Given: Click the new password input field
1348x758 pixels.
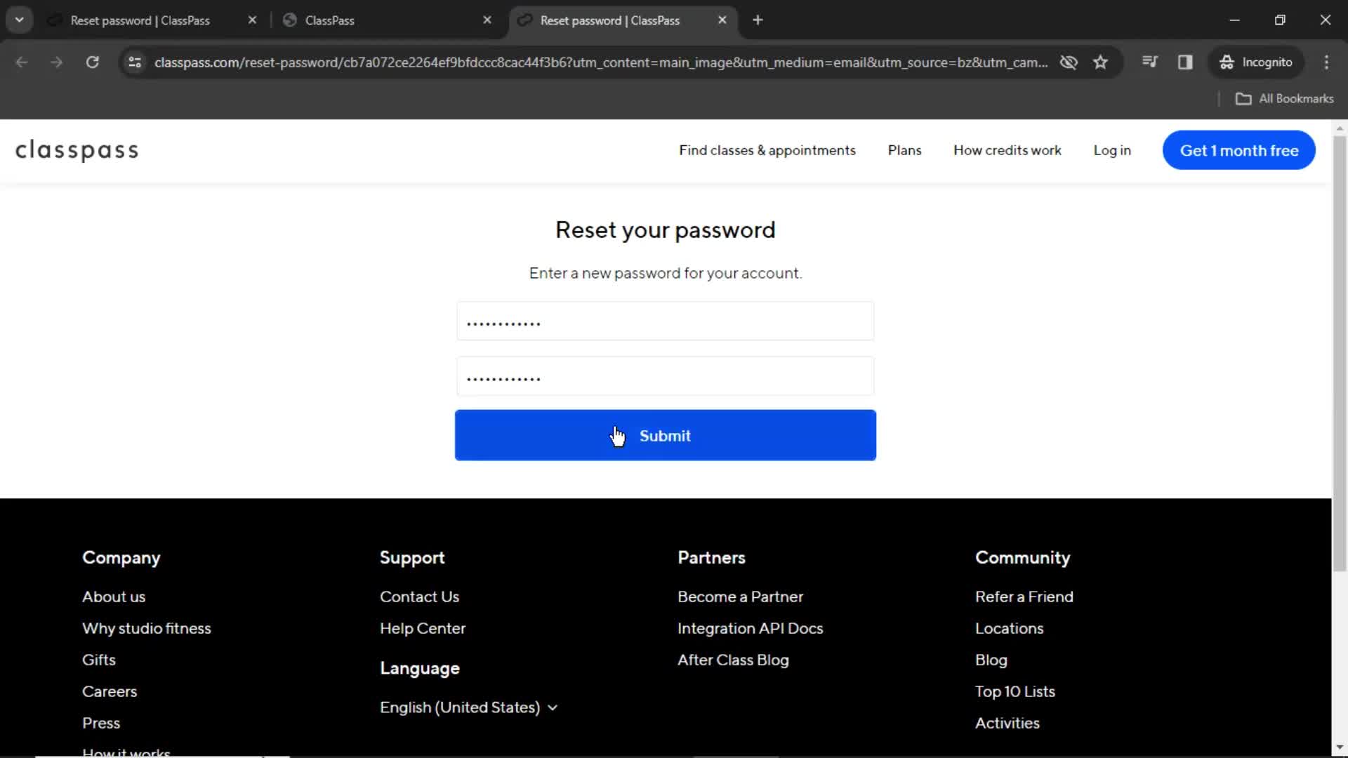Looking at the screenshot, I should pos(663,321).
